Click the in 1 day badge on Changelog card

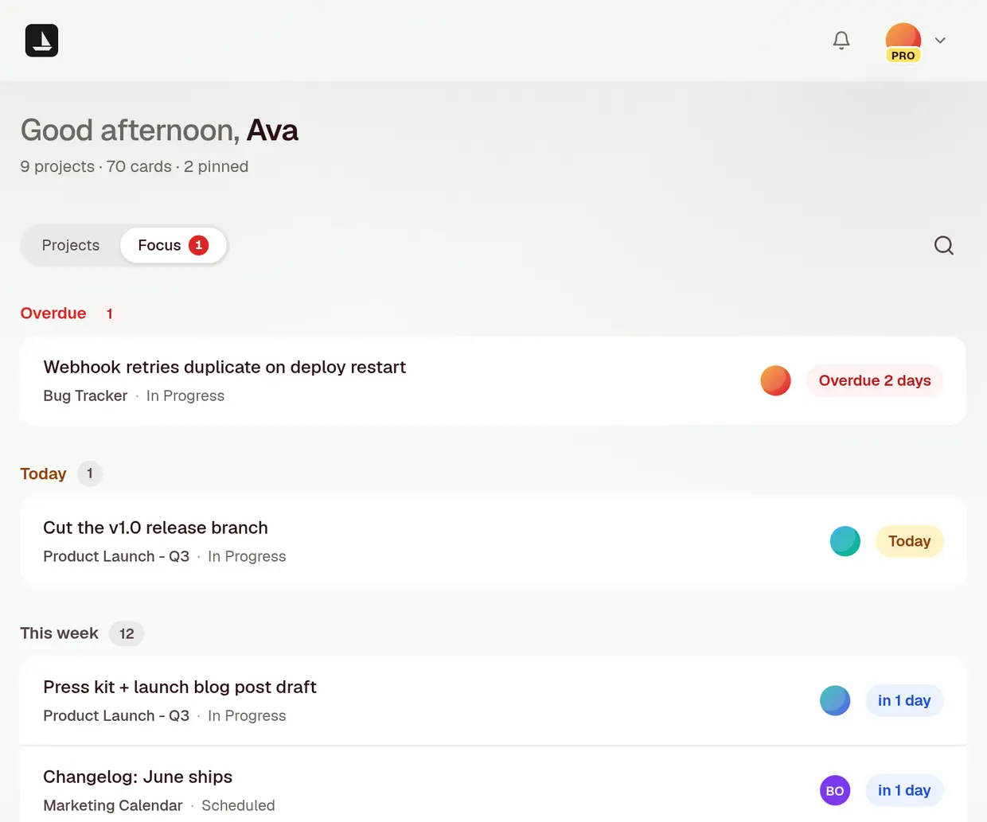[x=904, y=790]
